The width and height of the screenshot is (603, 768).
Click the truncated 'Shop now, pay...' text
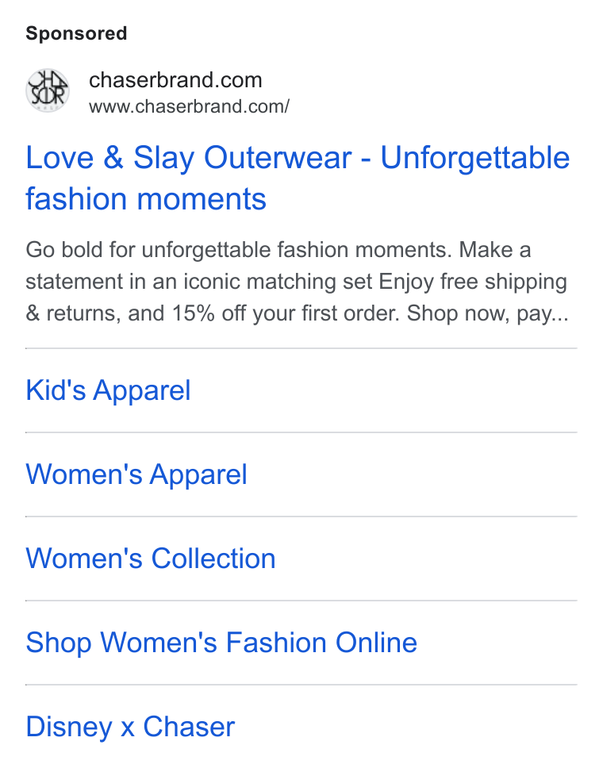[488, 314]
